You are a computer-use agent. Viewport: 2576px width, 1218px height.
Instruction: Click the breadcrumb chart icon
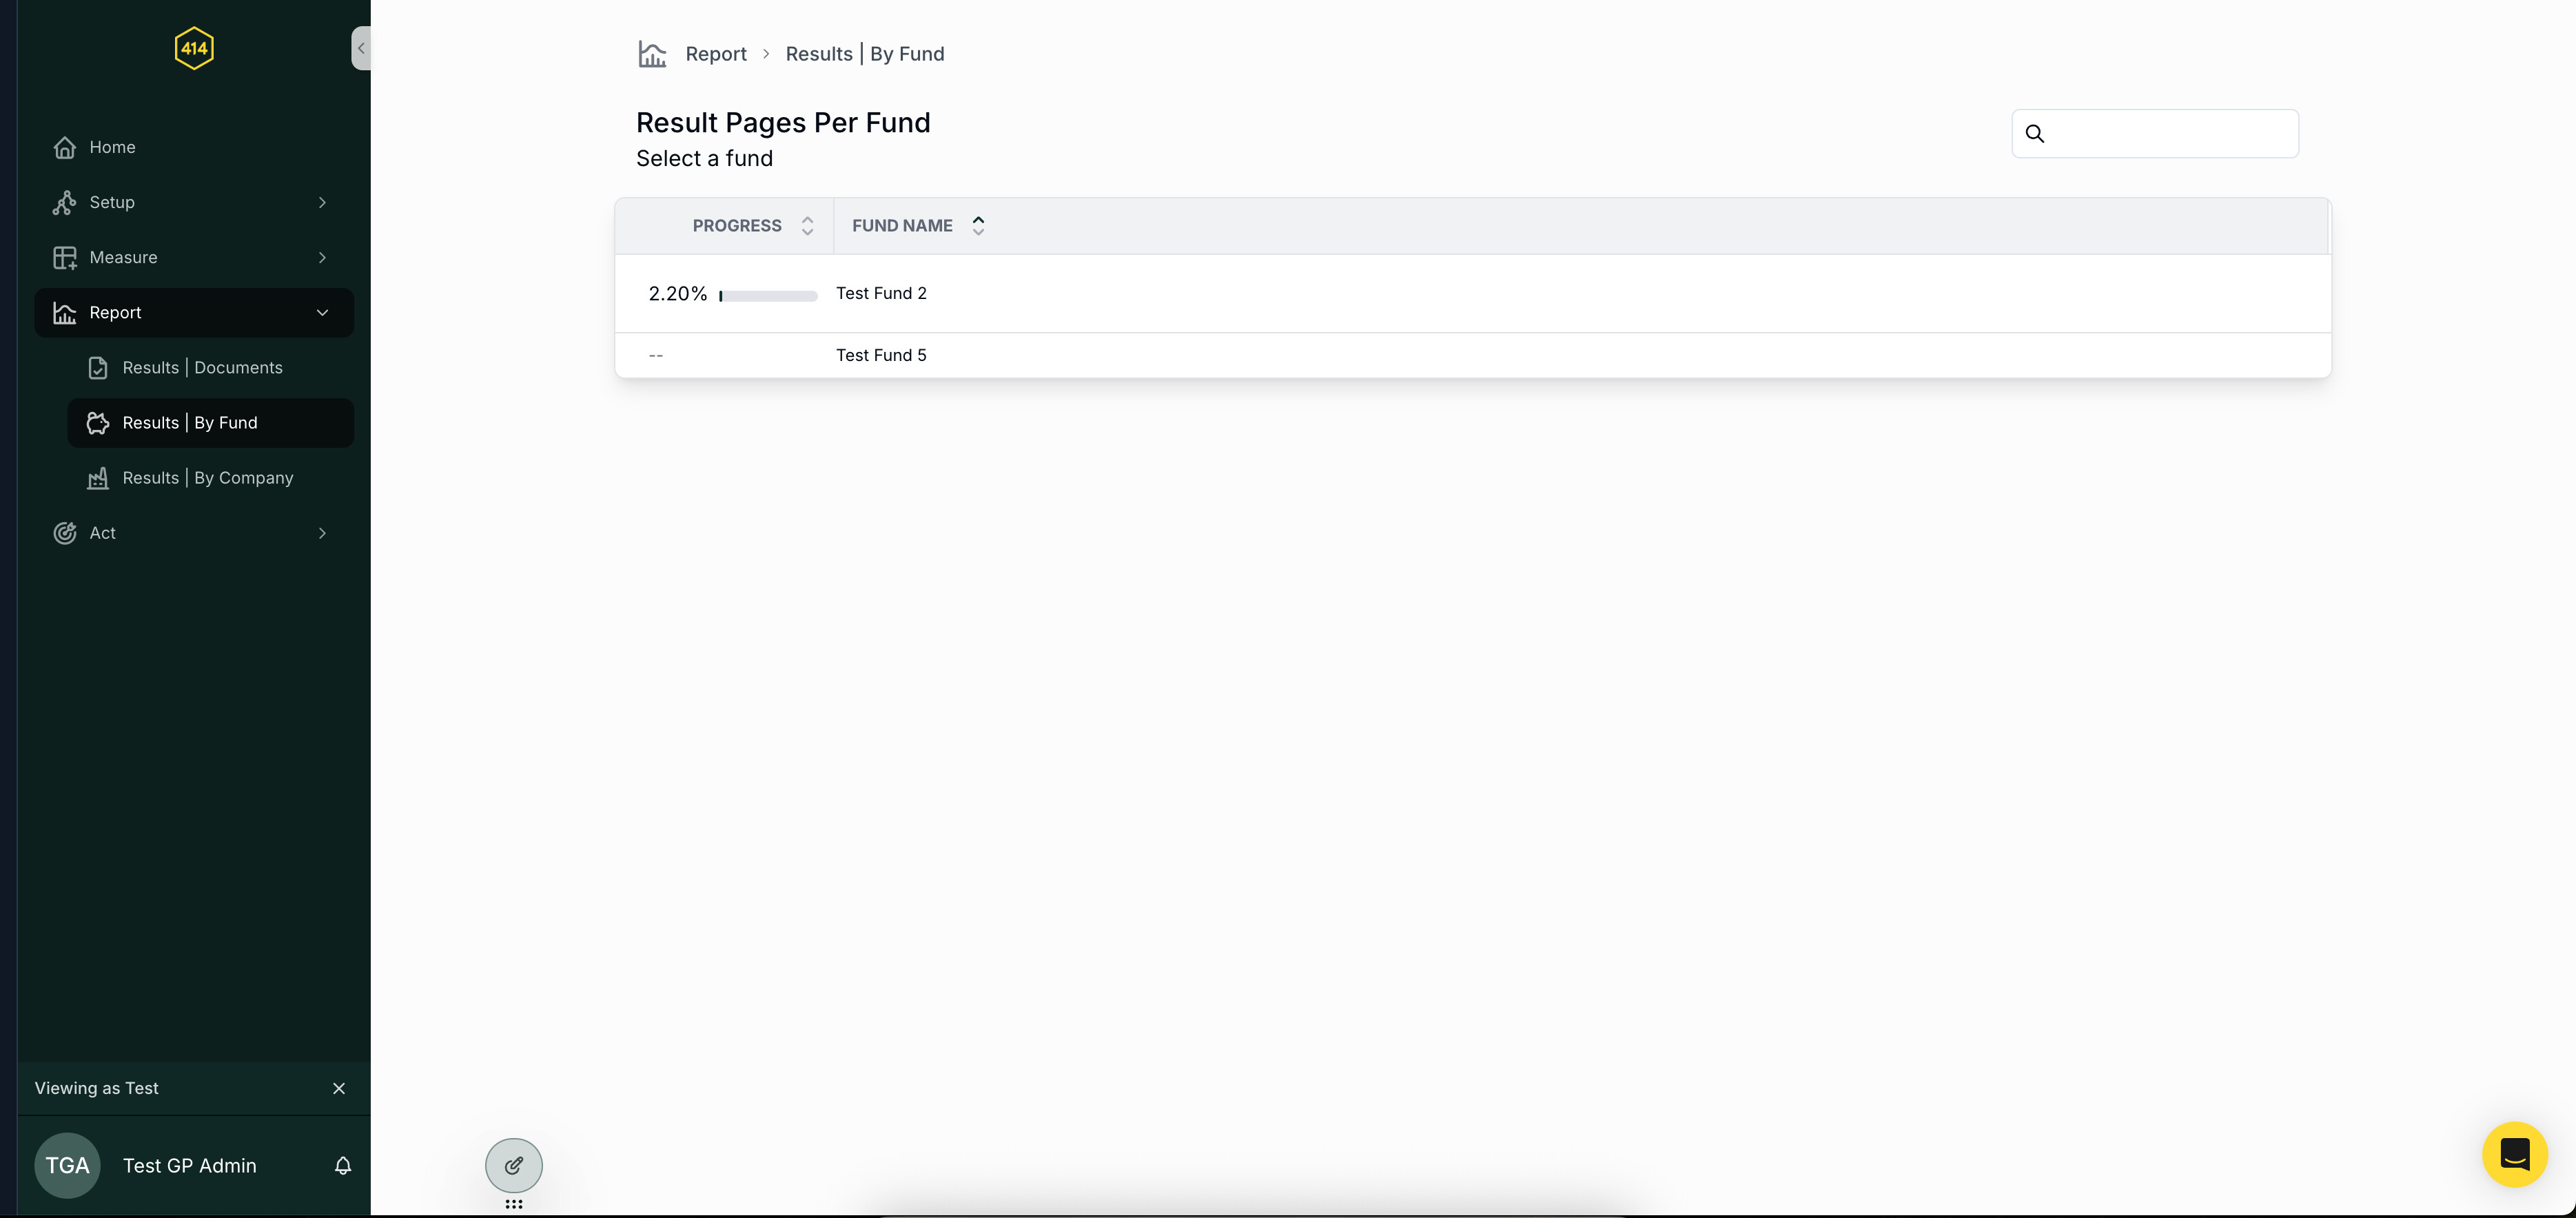tap(652, 54)
